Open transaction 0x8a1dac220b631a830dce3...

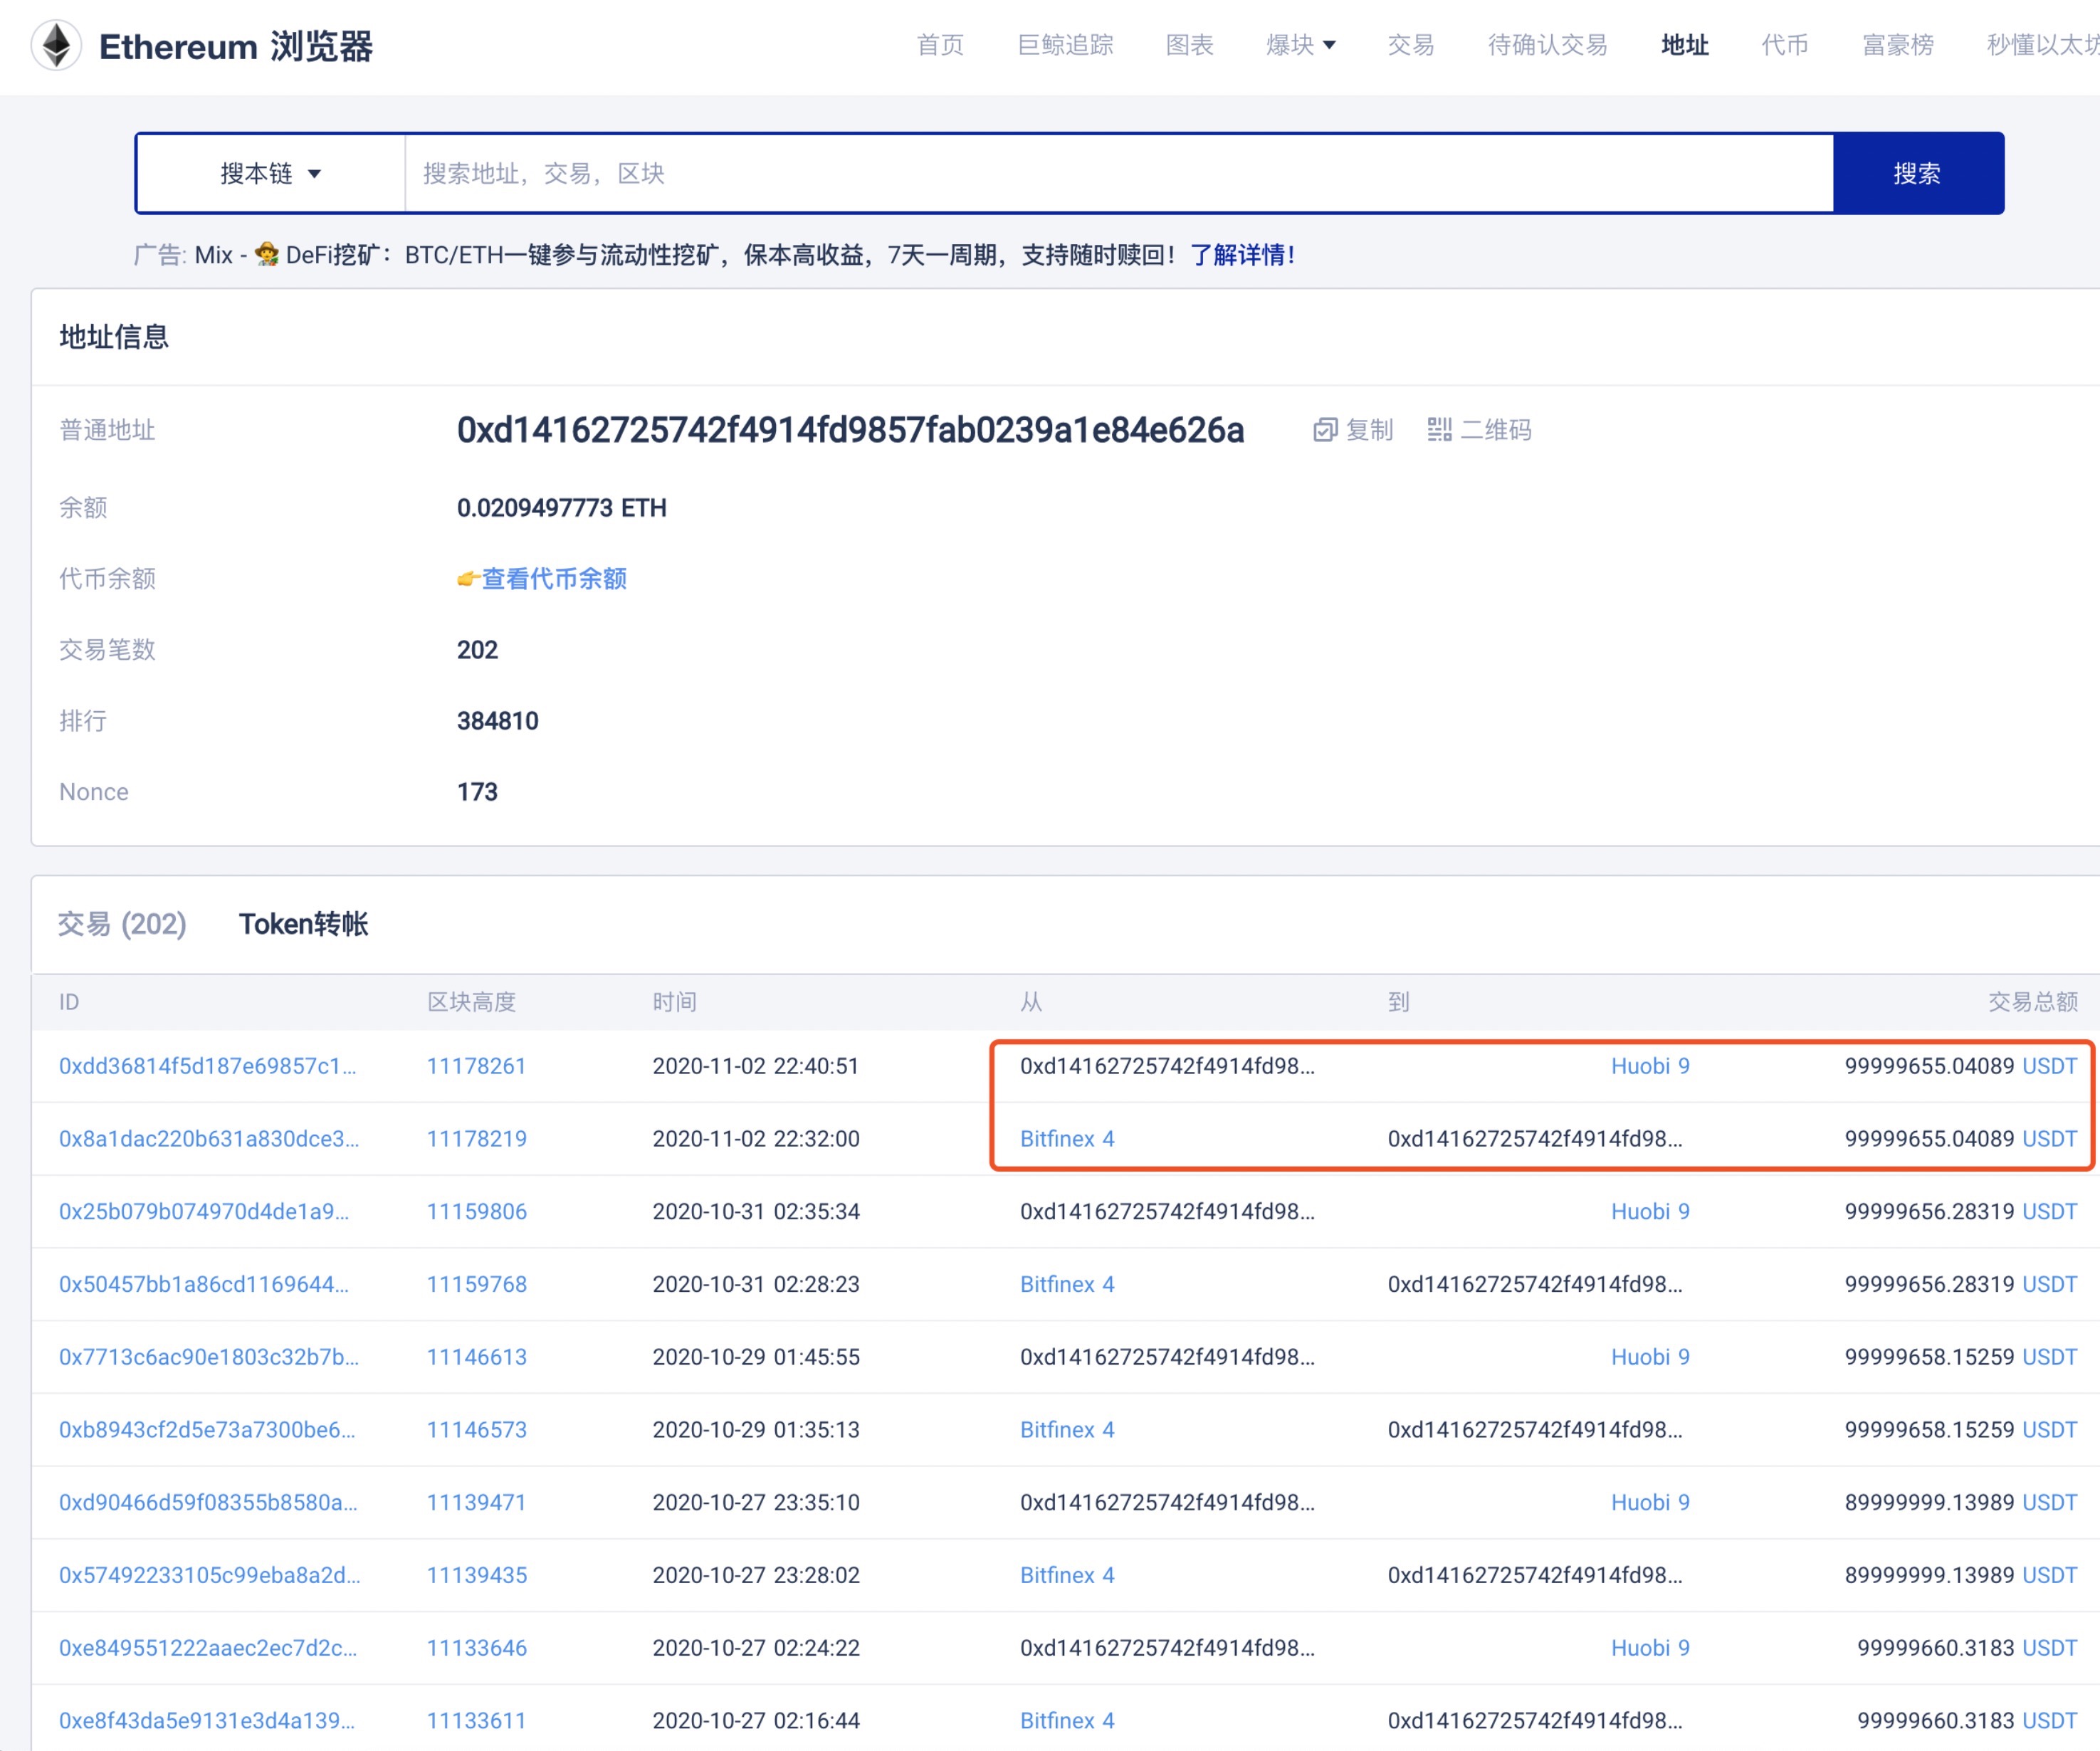point(209,1139)
